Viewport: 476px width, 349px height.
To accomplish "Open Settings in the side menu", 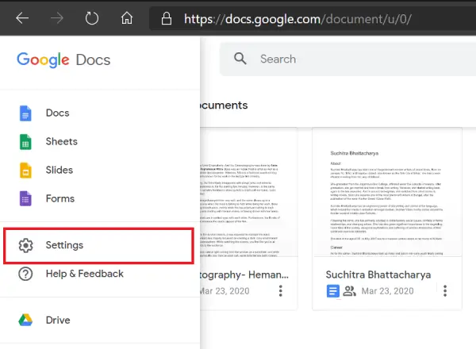I will click(x=99, y=246).
